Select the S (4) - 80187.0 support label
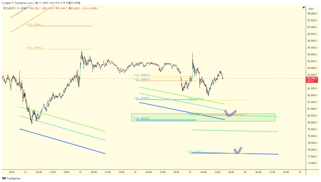321x182 pixels. click(x=142, y=118)
